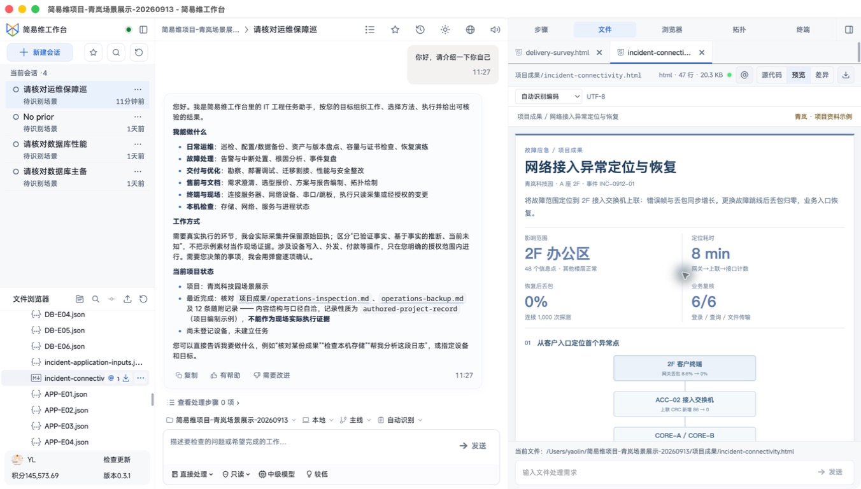The image size is (861, 489).
Task: Change the 较低 reasoning level
Action: [x=317, y=474]
